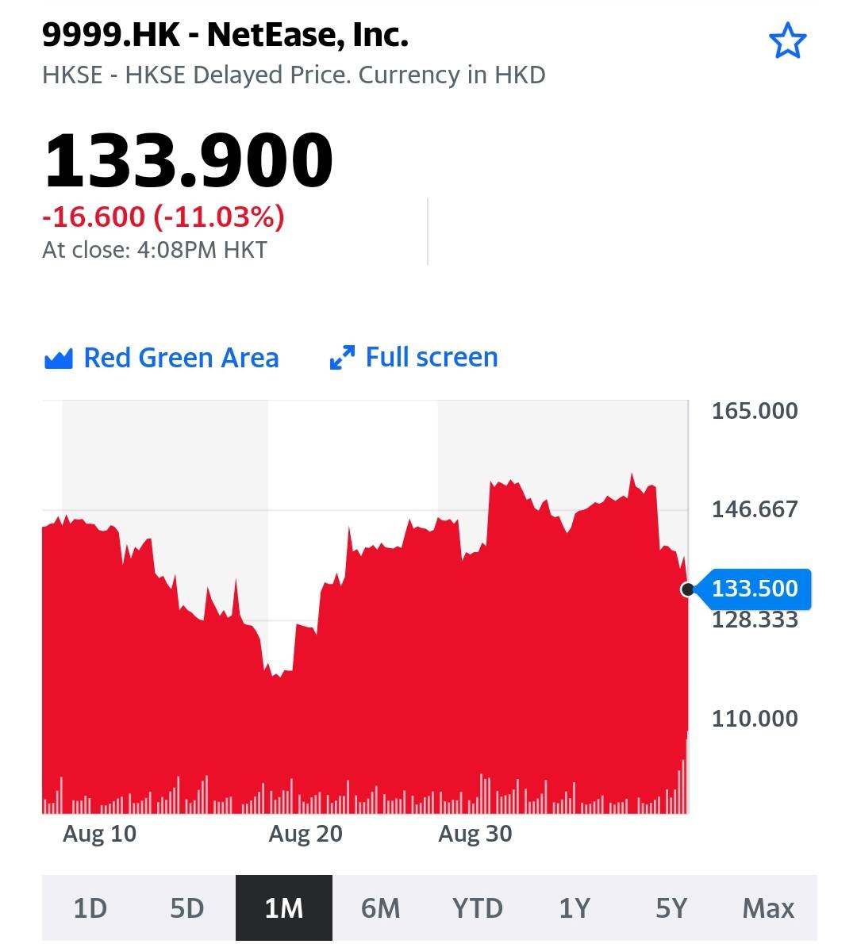The width and height of the screenshot is (857, 944).
Task: Switch chart range to 5D
Action: pos(187,908)
